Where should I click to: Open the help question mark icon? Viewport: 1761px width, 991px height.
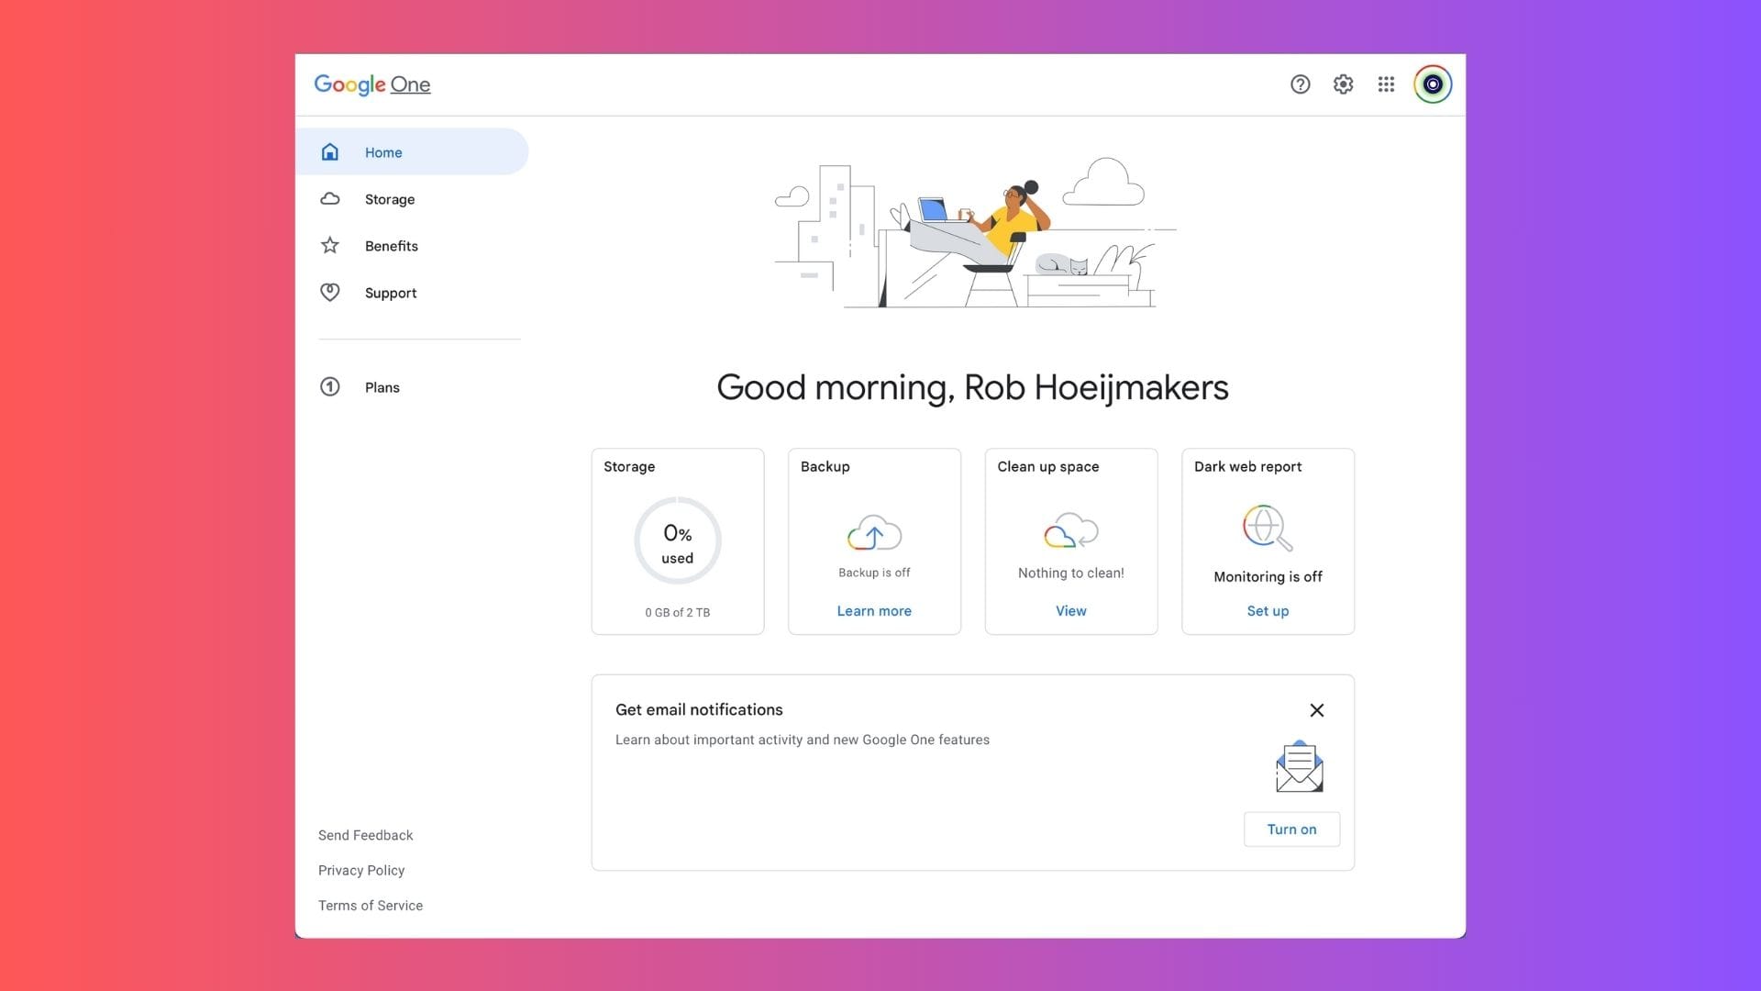1300,84
